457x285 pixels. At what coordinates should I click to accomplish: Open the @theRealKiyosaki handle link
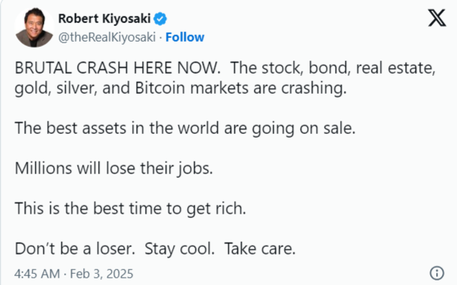107,37
